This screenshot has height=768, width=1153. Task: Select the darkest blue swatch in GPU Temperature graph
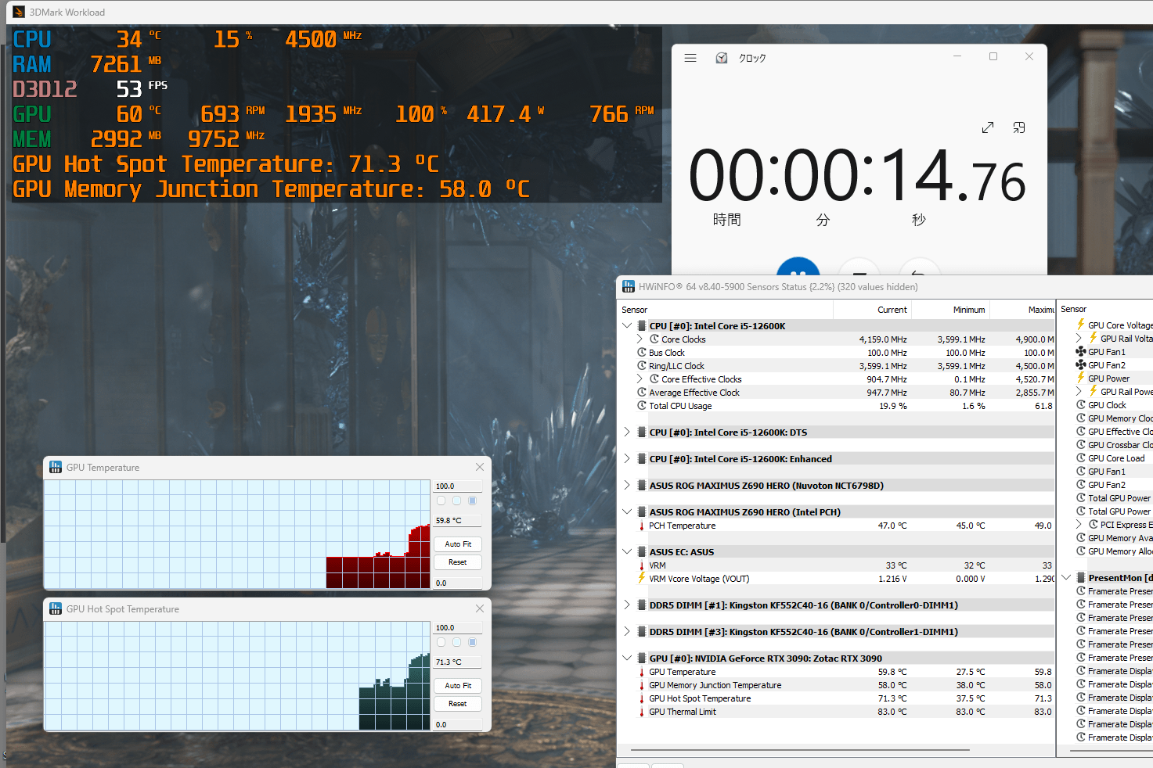[472, 501]
